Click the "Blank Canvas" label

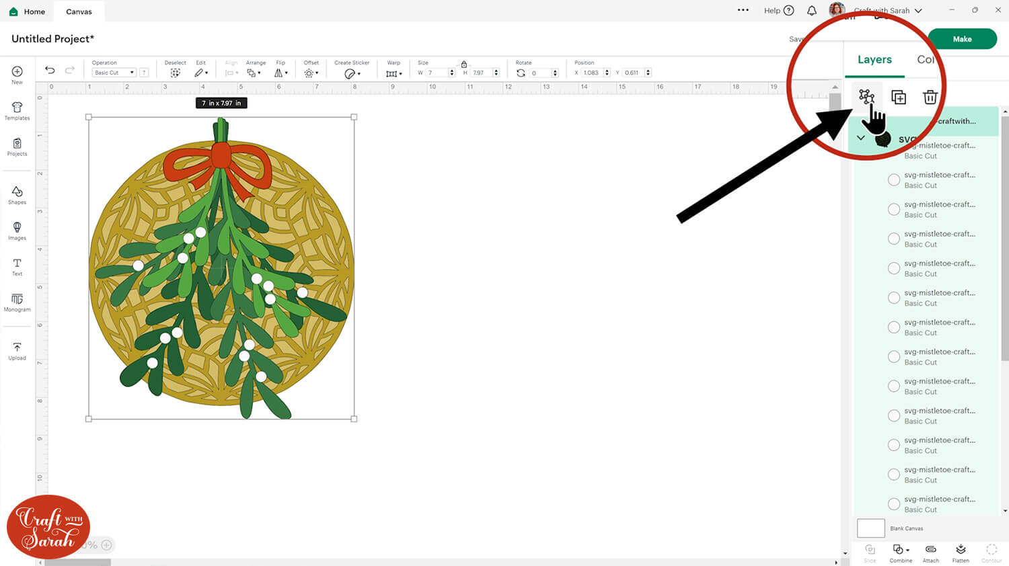tap(906, 528)
